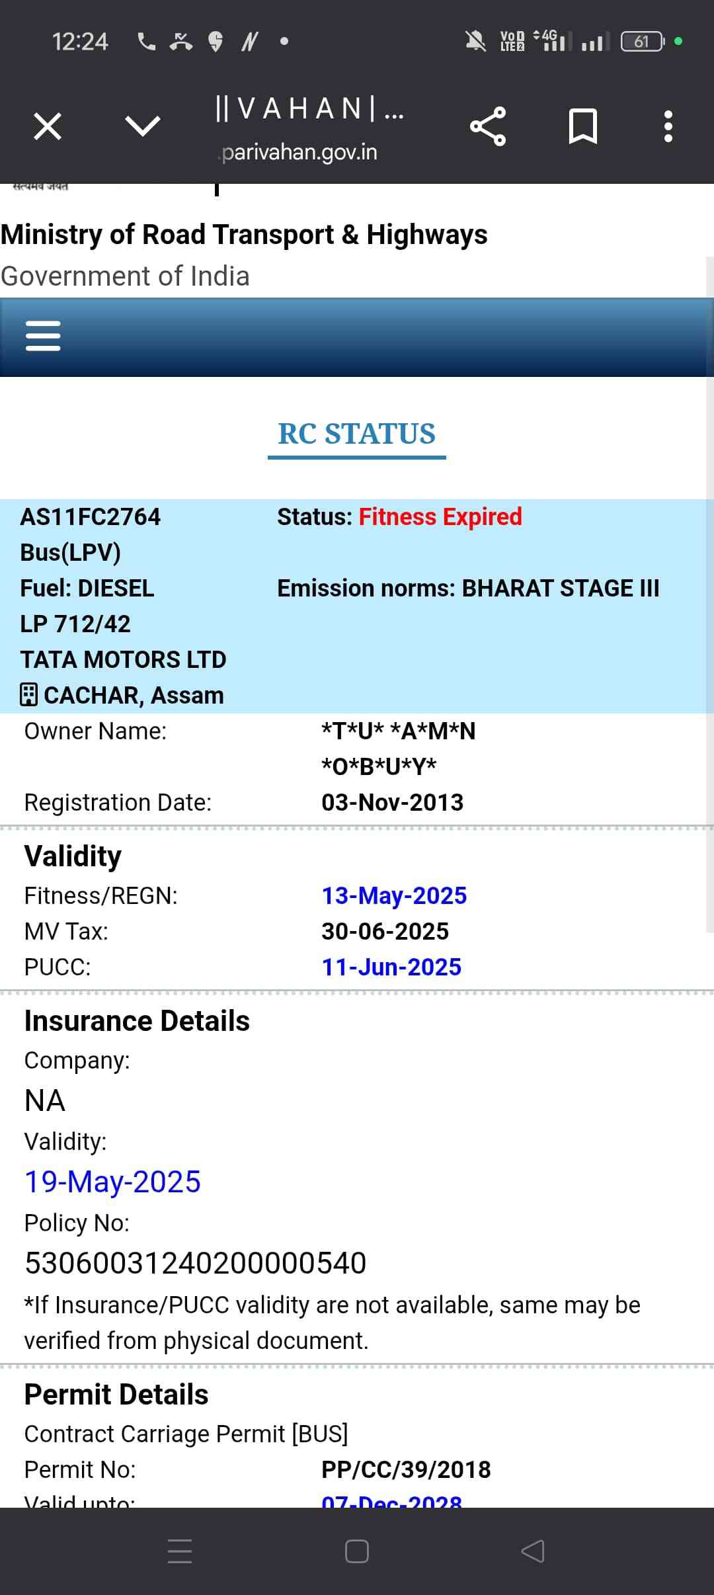Tap the battery indicator in status bar
This screenshot has width=714, height=1595.
642,42
